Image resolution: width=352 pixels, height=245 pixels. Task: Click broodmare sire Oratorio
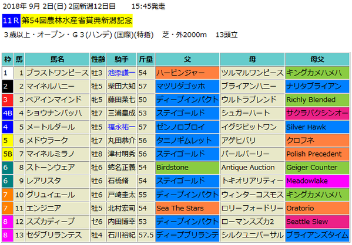pos(317,208)
